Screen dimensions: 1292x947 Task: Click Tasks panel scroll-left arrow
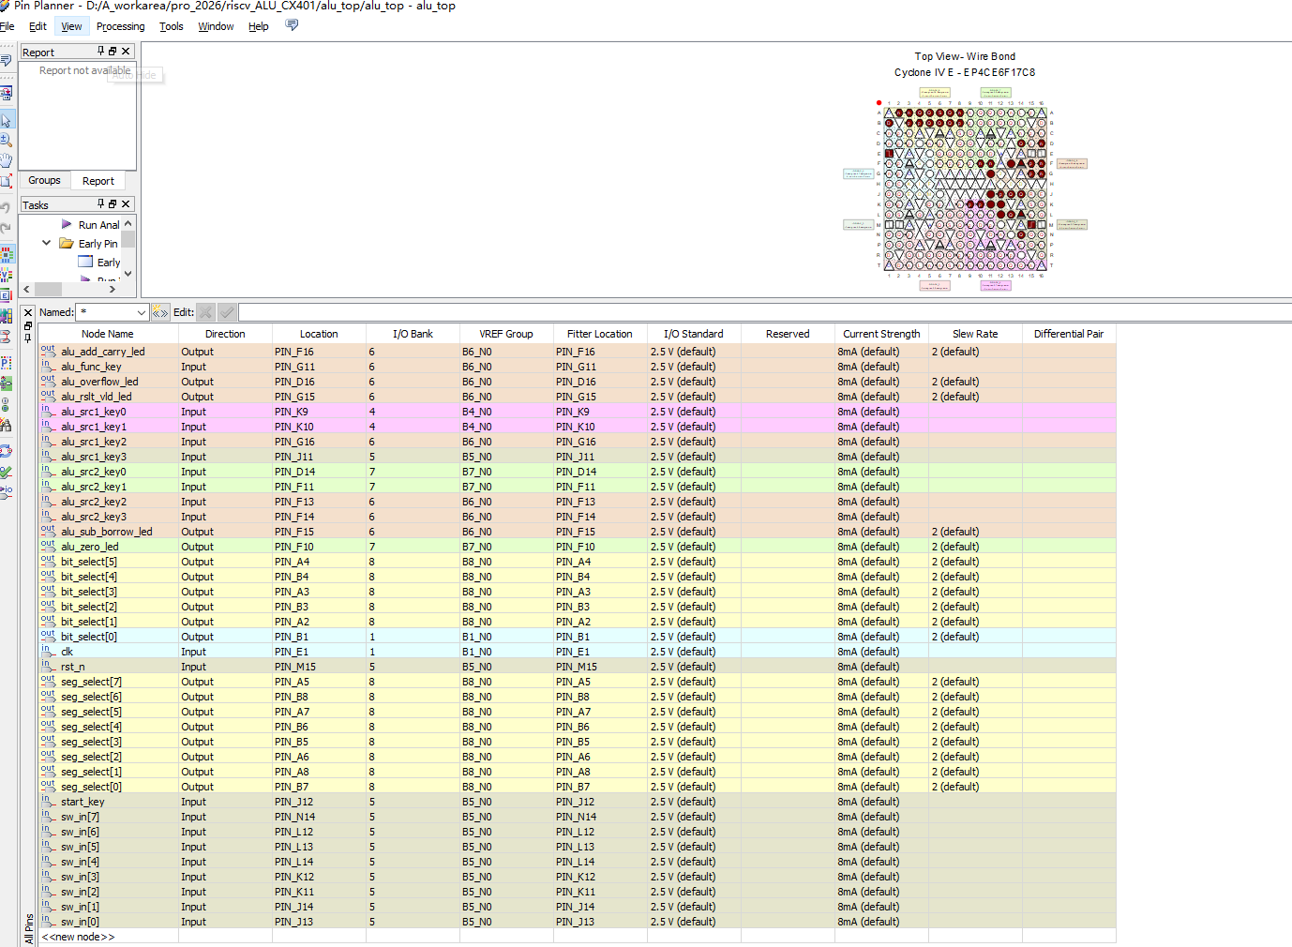coord(27,289)
